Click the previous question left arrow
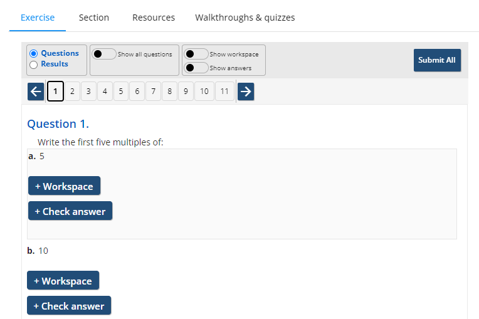The image size is (479, 319). pyautogui.click(x=36, y=92)
